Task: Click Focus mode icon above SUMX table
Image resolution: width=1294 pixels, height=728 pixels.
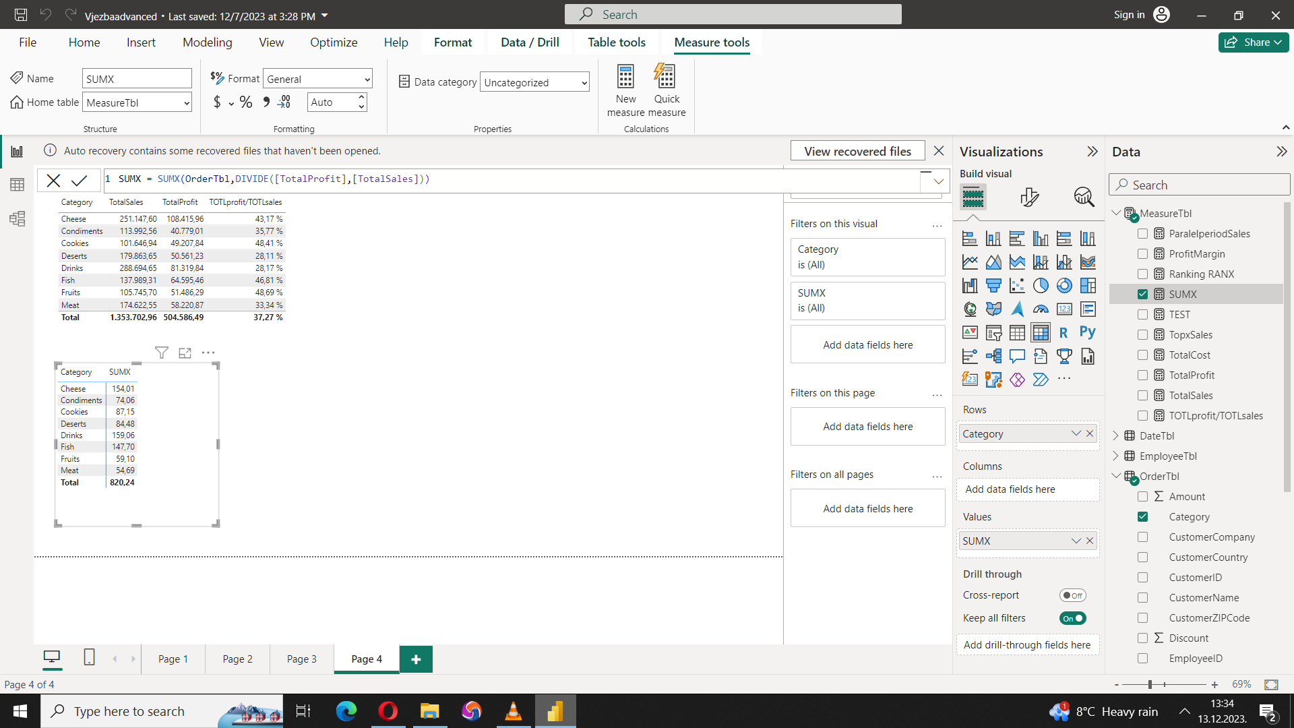Action: pos(185,353)
